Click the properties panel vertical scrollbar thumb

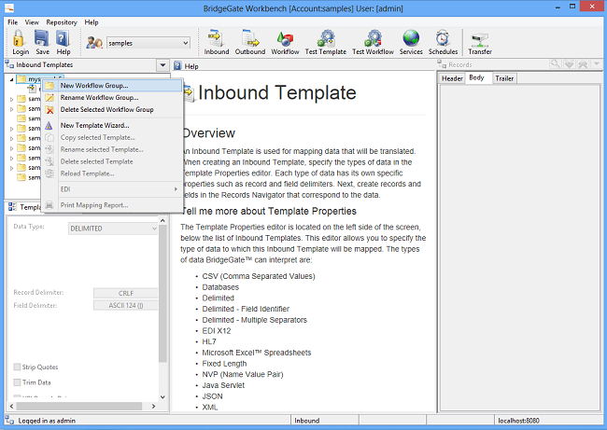162,294
